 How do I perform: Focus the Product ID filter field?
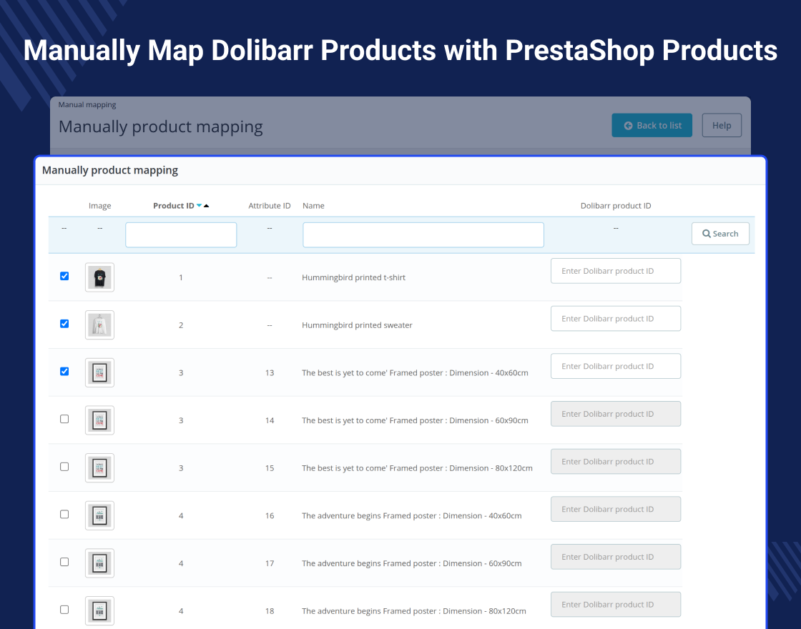coord(181,235)
